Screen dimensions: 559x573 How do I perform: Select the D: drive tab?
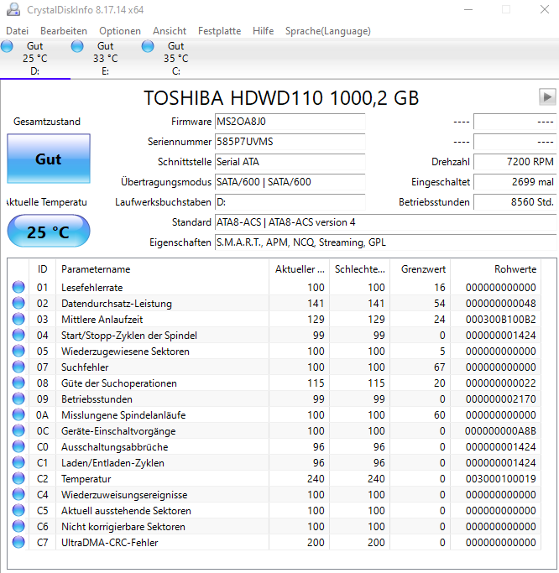35,59
